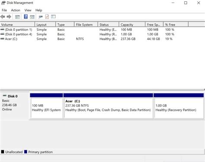Click drive icon of Disk 0 partition 1
The height and width of the screenshot is (162, 205).
(x=2, y=29)
